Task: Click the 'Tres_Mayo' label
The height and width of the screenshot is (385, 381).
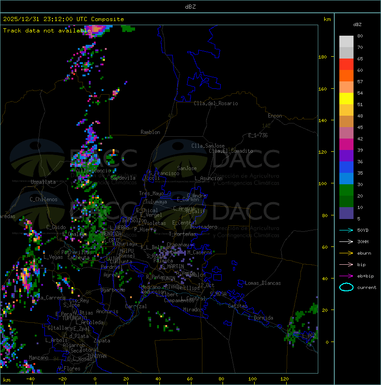Action: pos(151,193)
